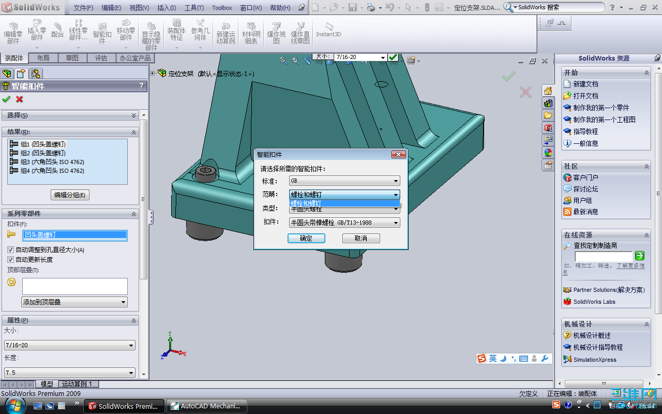Open the 标准 (GB) dropdown in the dialog
The image size is (662, 414).
pyautogui.click(x=344, y=181)
